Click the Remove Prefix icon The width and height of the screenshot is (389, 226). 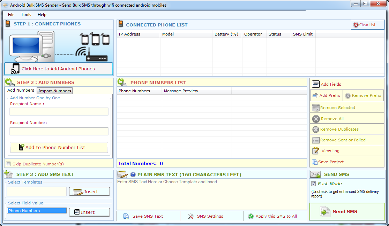click(348, 95)
